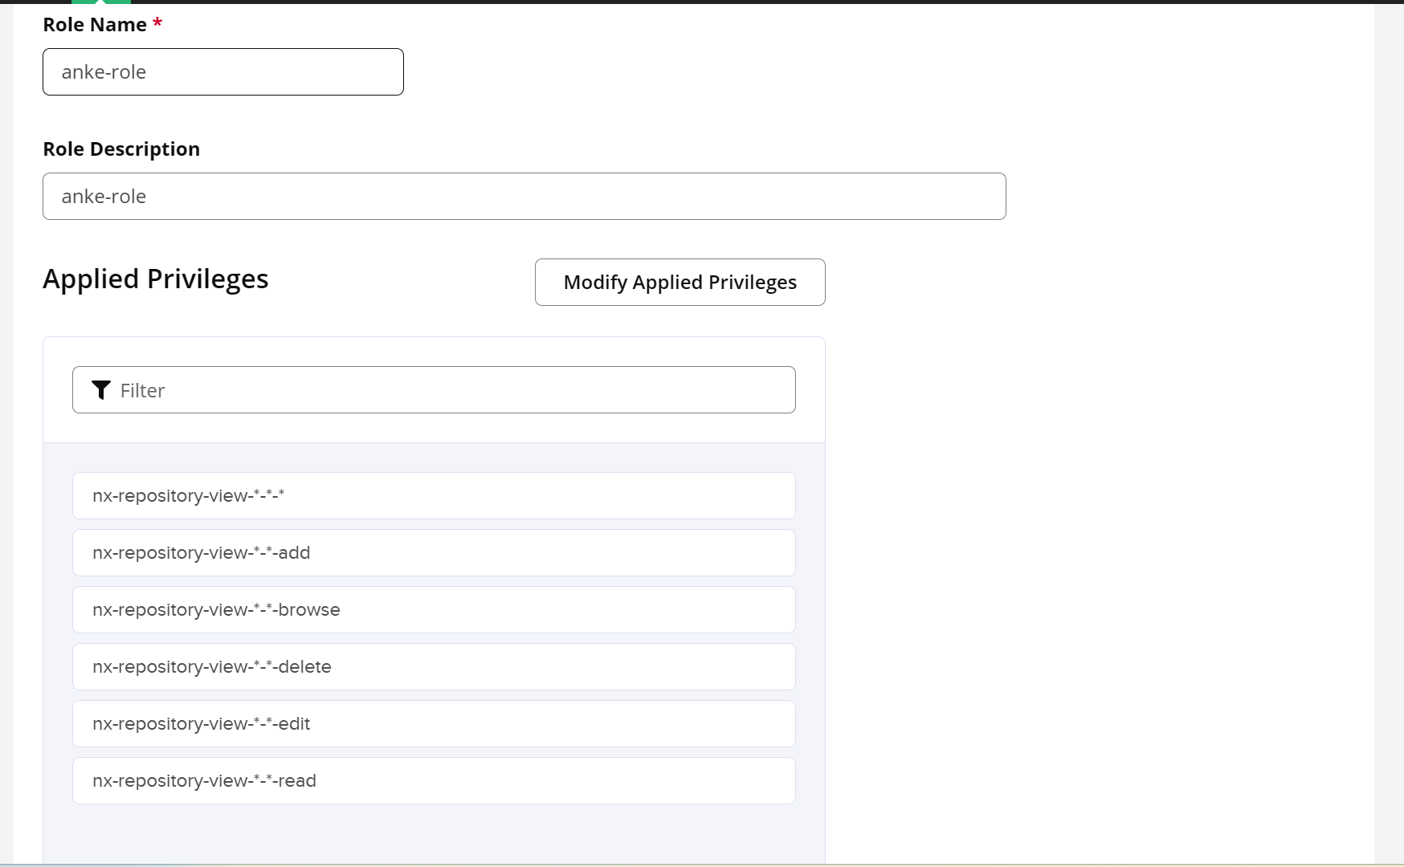1404x867 pixels.
Task: Click the gray margin strip on the right edge
Action: (x=1389, y=433)
